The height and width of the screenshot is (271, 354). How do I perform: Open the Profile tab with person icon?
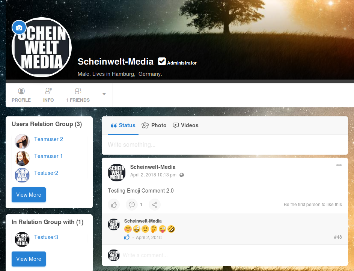coord(21,95)
